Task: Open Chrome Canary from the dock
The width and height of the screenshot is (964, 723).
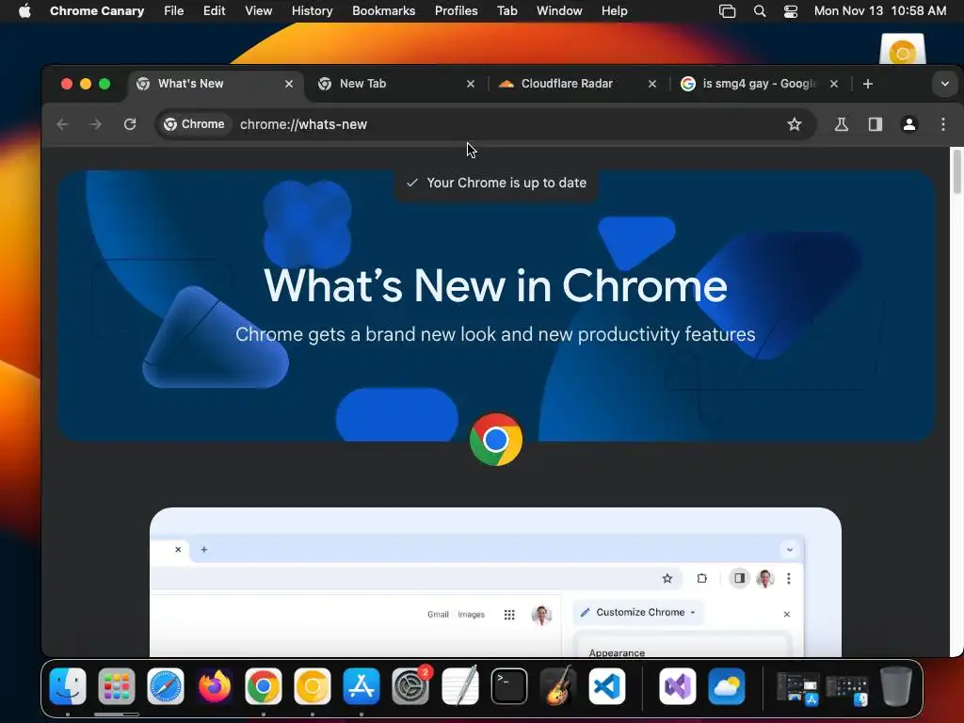Action: pyautogui.click(x=313, y=686)
